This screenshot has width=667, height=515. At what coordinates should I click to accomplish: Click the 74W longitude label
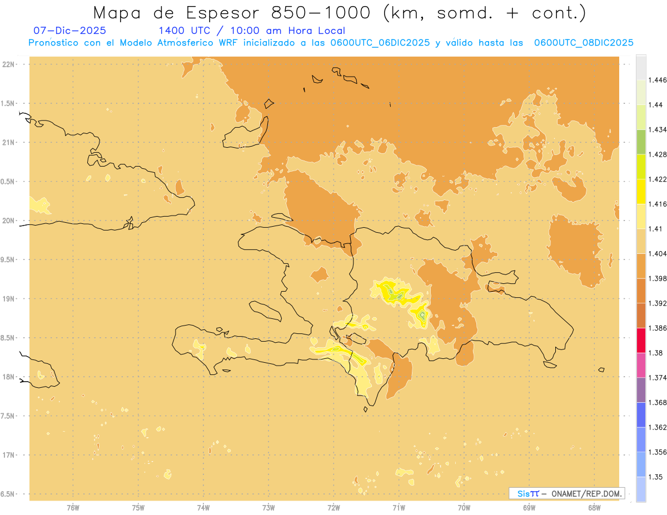click(203, 507)
